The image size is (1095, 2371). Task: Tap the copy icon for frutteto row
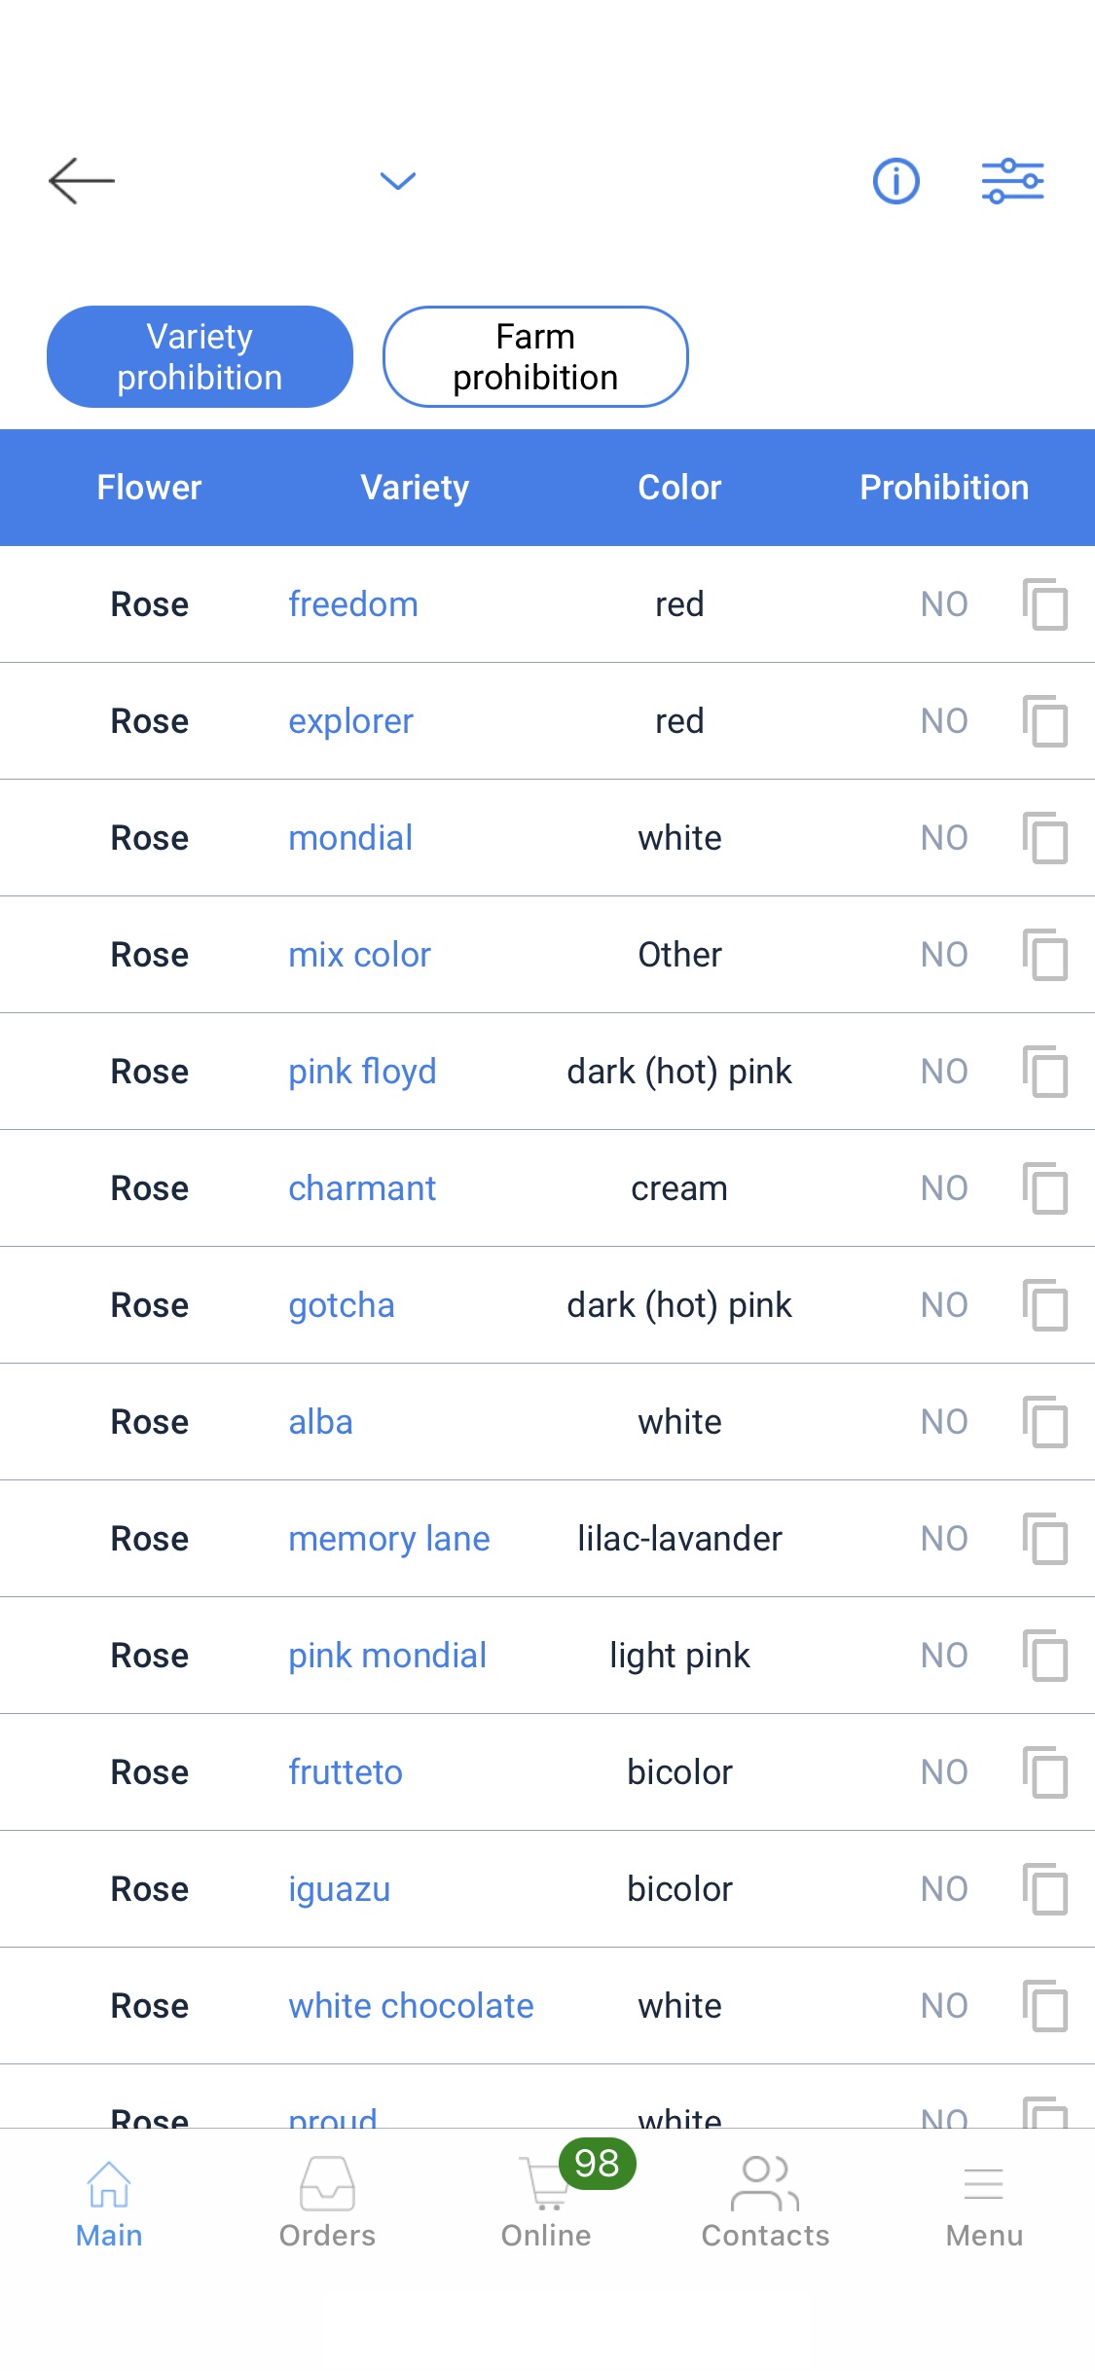coord(1044,1772)
